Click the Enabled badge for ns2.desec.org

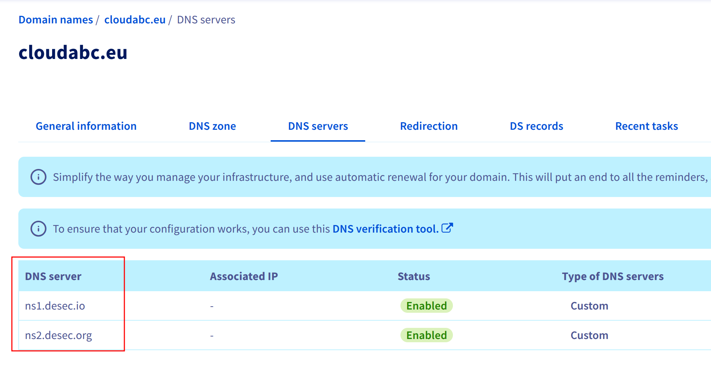[426, 335]
